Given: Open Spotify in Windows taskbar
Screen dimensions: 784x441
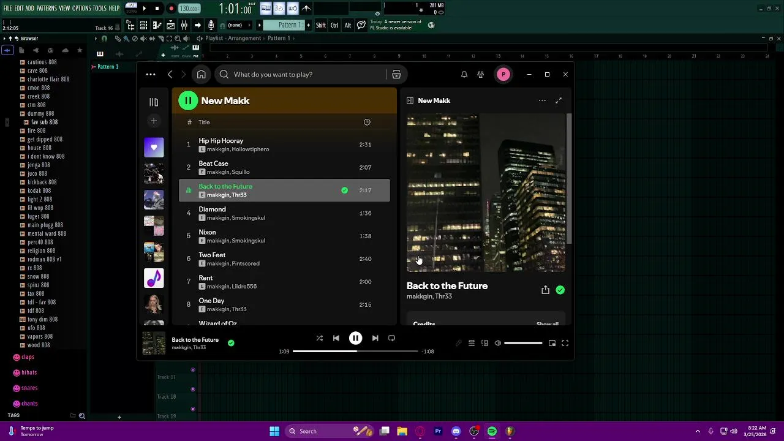Looking at the screenshot, I should 492,431.
